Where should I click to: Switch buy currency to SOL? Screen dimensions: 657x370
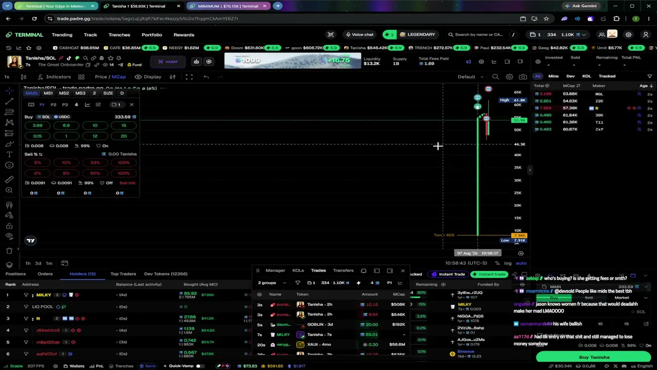(43, 117)
